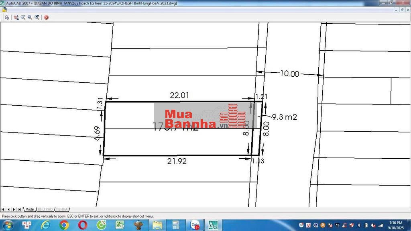Image resolution: width=411 pixels, height=231 pixels.
Task: Activate the realtime Zoom tool
Action: pyautogui.click(x=23, y=17)
